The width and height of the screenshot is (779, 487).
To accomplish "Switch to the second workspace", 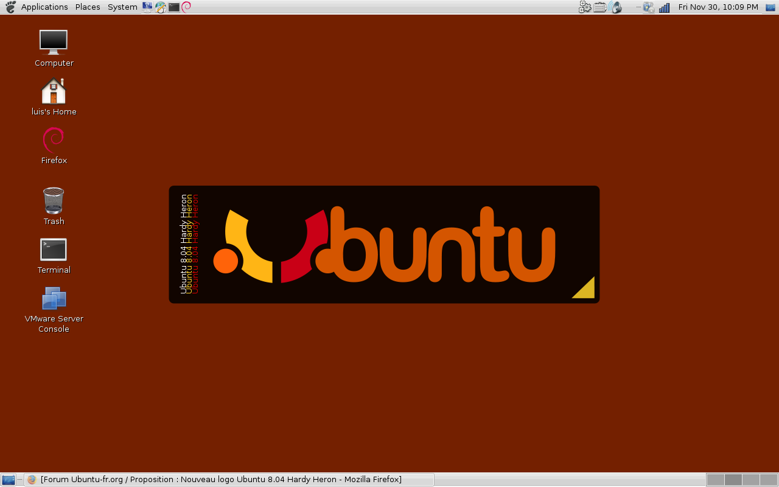I will coord(733,480).
